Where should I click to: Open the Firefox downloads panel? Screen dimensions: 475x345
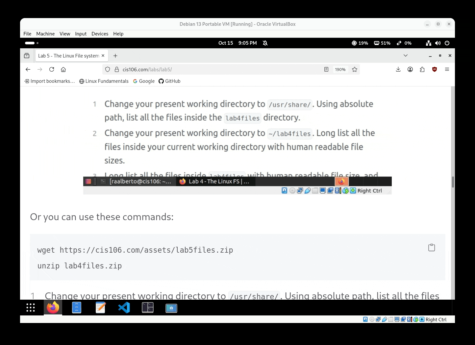coord(398,69)
